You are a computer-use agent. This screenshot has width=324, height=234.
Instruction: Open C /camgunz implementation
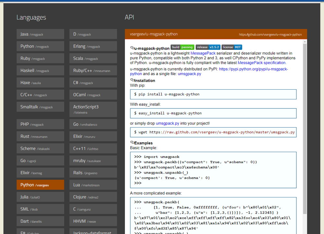(93, 209)
